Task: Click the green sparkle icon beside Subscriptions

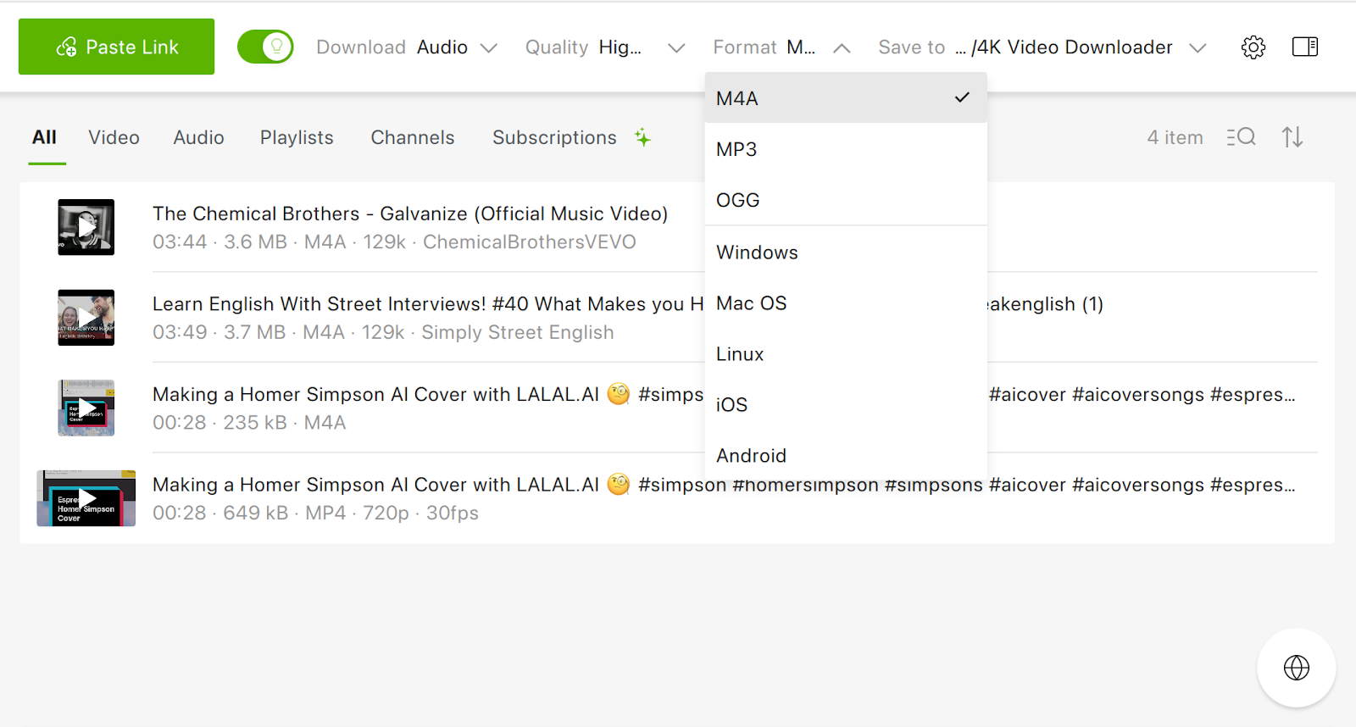Action: tap(643, 137)
